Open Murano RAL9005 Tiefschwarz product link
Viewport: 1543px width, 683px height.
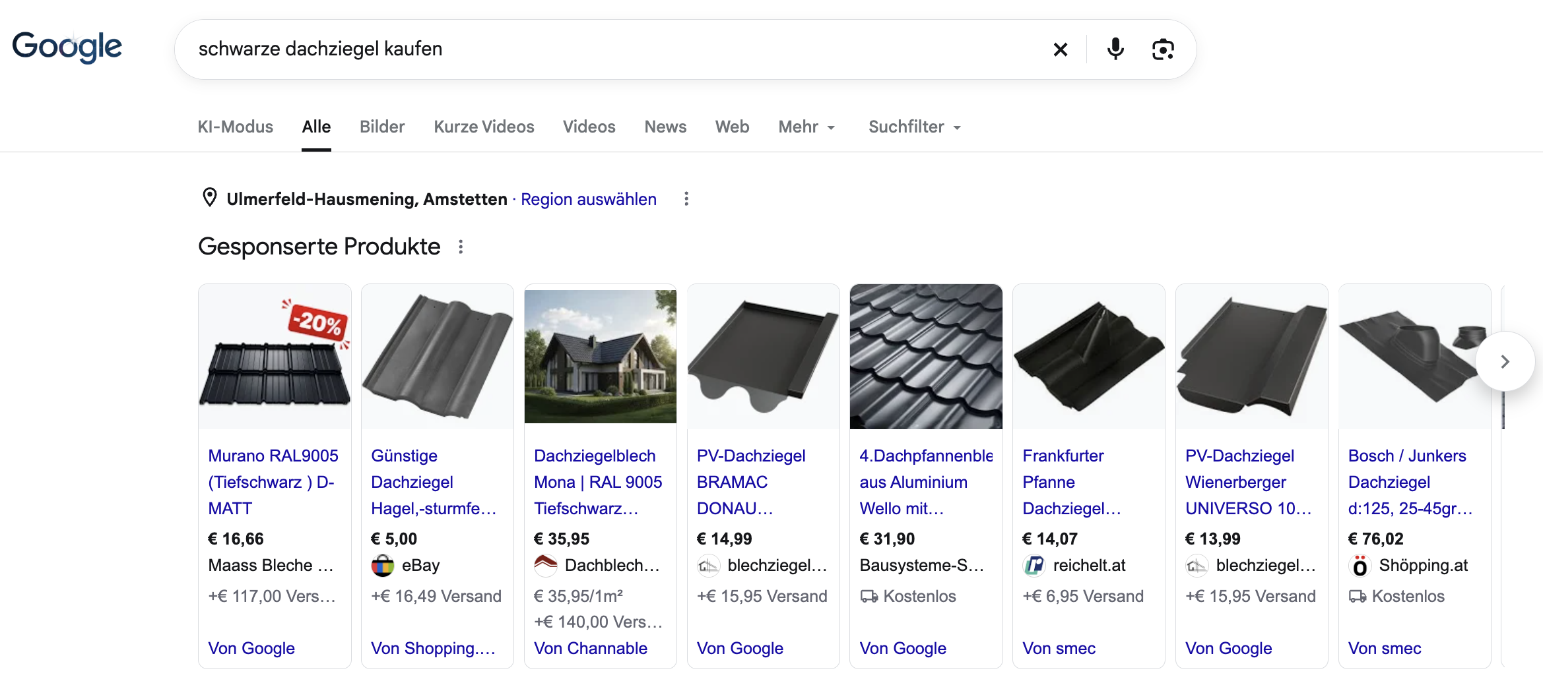(273, 482)
